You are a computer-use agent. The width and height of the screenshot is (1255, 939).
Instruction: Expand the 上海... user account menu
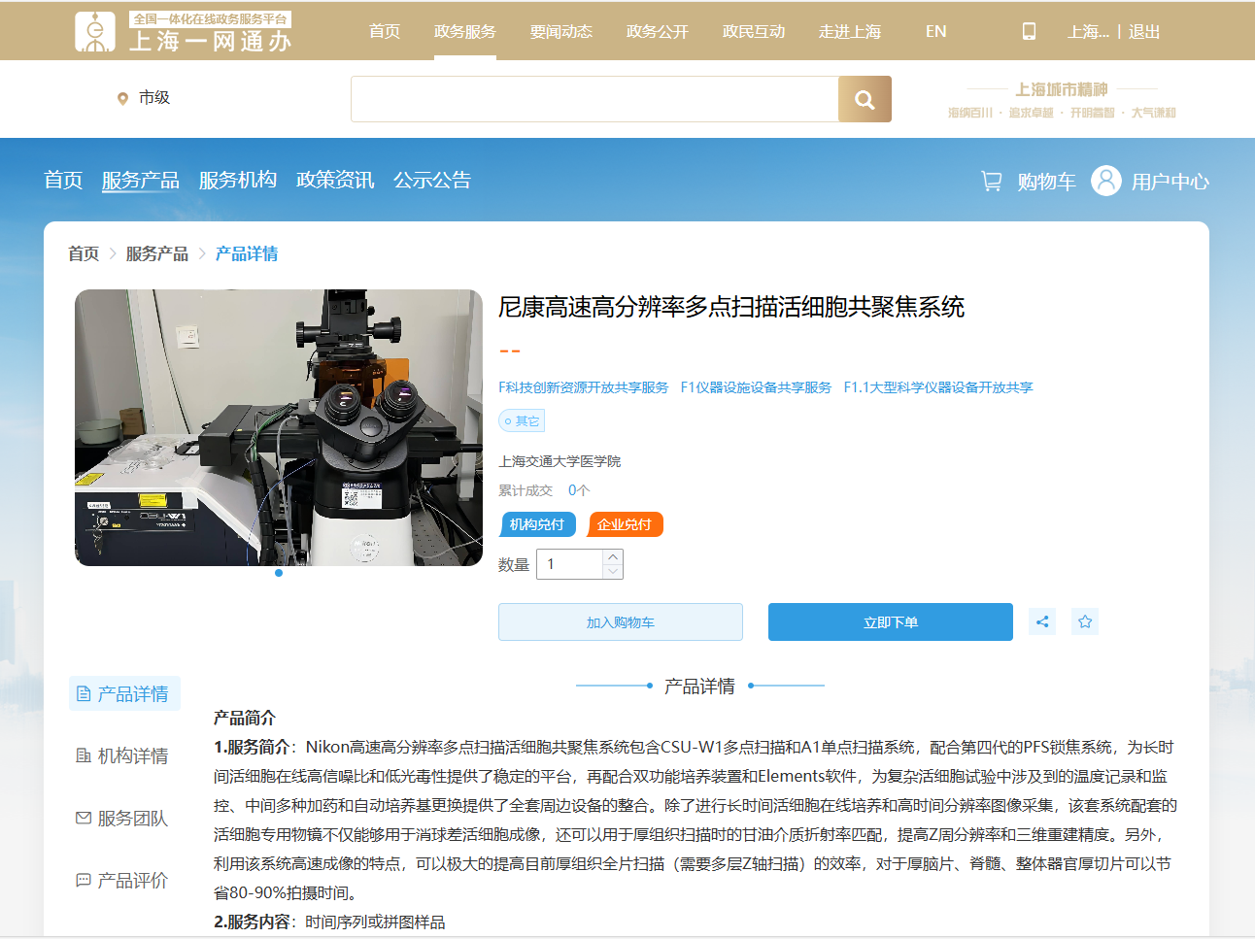pyautogui.click(x=1088, y=31)
